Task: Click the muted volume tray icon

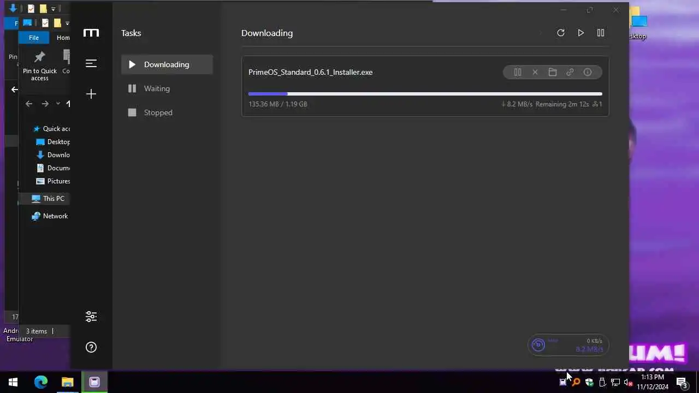Action: [629, 382]
